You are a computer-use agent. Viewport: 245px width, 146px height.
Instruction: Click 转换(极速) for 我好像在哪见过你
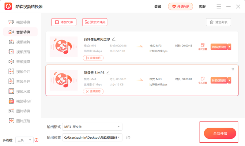pos(219,47)
